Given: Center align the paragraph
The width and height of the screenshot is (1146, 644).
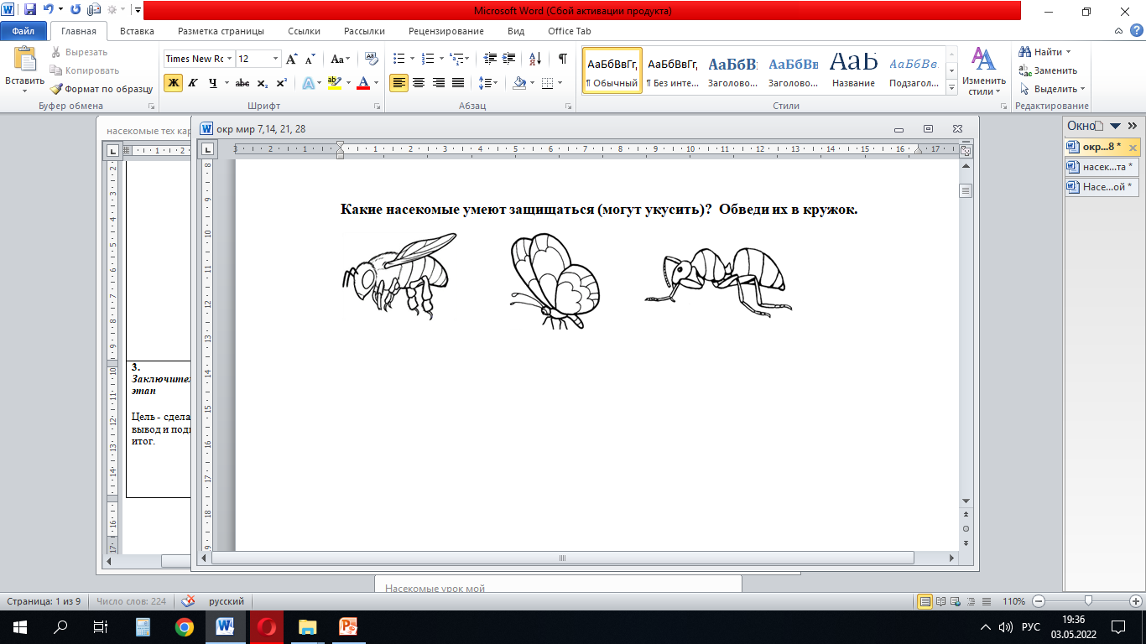Looking at the screenshot, I should click(419, 83).
